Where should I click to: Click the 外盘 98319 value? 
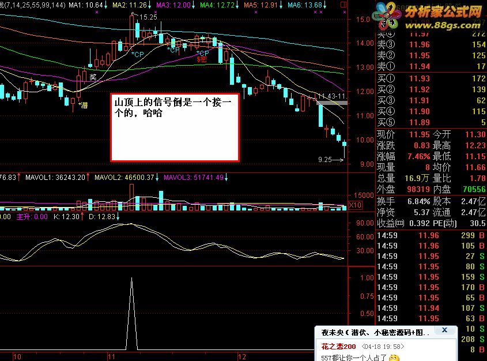click(418, 189)
